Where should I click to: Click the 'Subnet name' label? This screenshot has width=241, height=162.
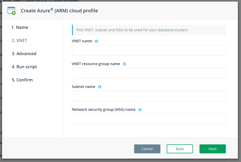(x=83, y=87)
